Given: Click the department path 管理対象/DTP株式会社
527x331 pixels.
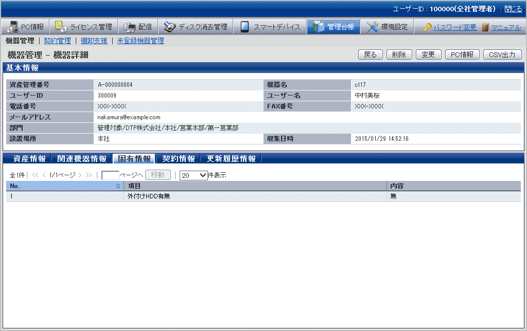Looking at the screenshot, I should point(168,128).
